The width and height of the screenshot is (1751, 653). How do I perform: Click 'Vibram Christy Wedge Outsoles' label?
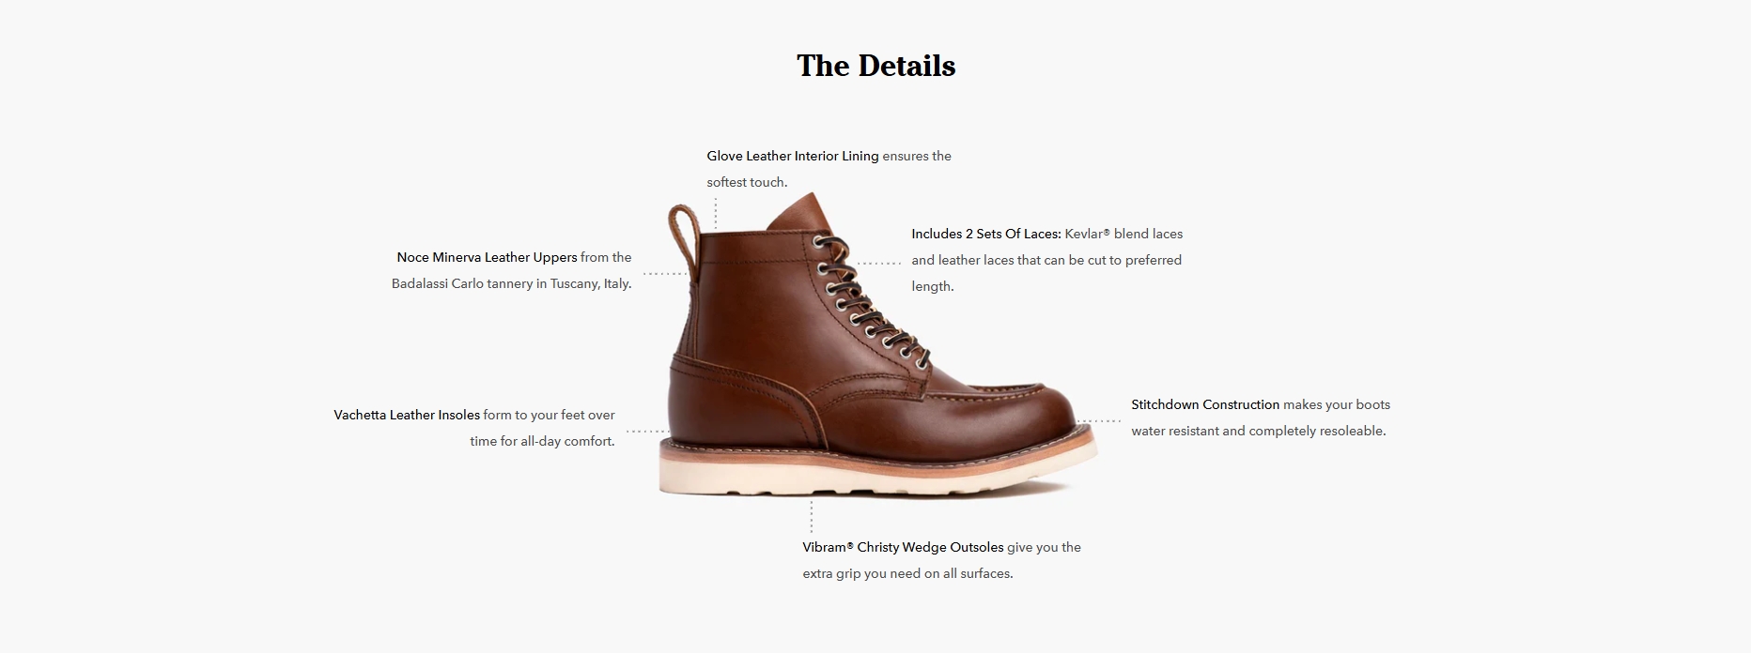pyautogui.click(x=903, y=547)
